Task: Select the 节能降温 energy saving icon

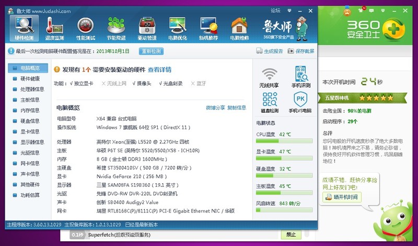Action: pos(116,28)
